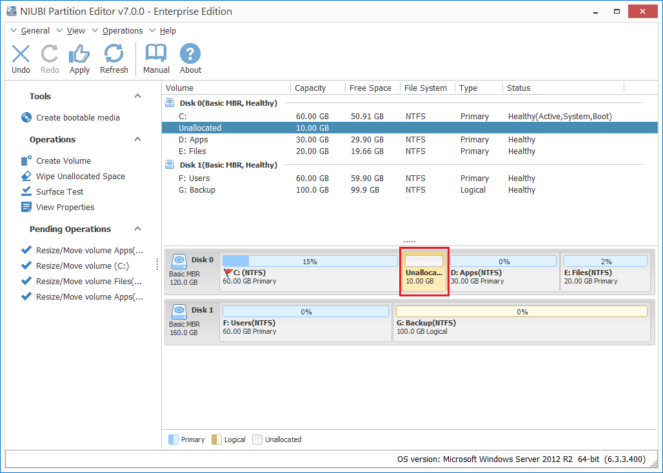Image resolution: width=663 pixels, height=473 pixels.
Task: Click checkmark of Resize/Move volume Files
Action: coord(26,281)
